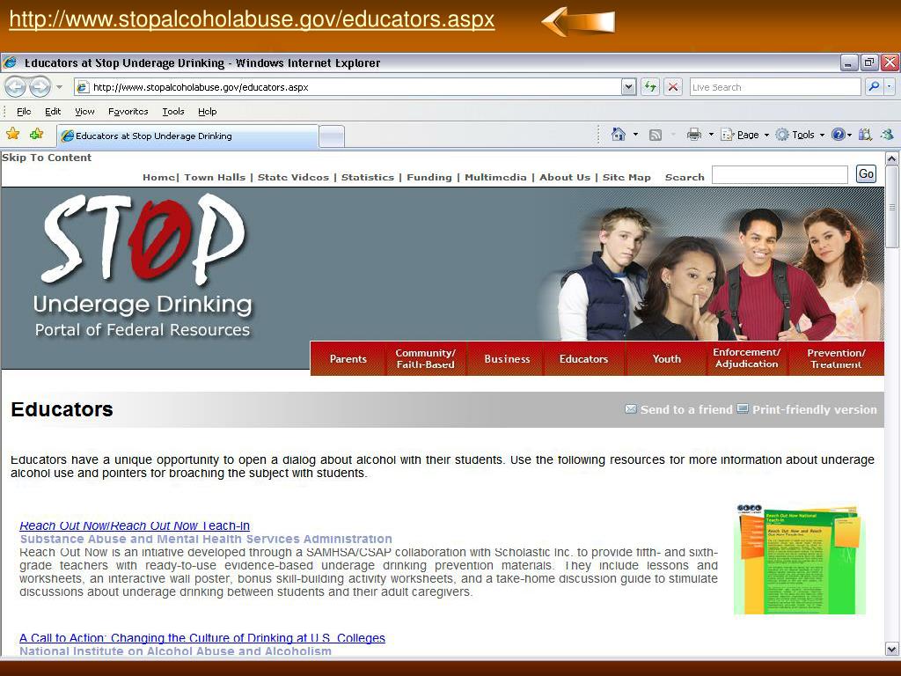Click the browser Forward arrow button
901x676 pixels.
pos(40,87)
